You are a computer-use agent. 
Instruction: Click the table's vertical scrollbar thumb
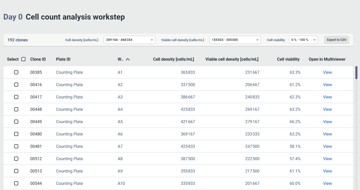coord(356,73)
